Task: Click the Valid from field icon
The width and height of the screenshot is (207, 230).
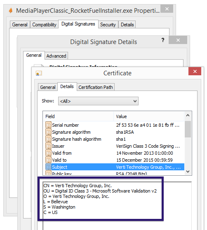Action: [x=48, y=153]
